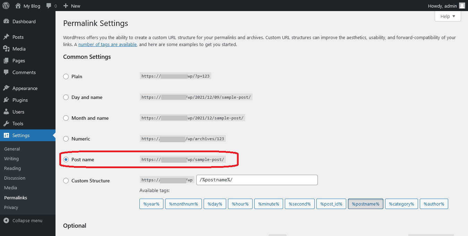Choose the Day and name radio option
Image resolution: width=468 pixels, height=236 pixels.
click(66, 97)
